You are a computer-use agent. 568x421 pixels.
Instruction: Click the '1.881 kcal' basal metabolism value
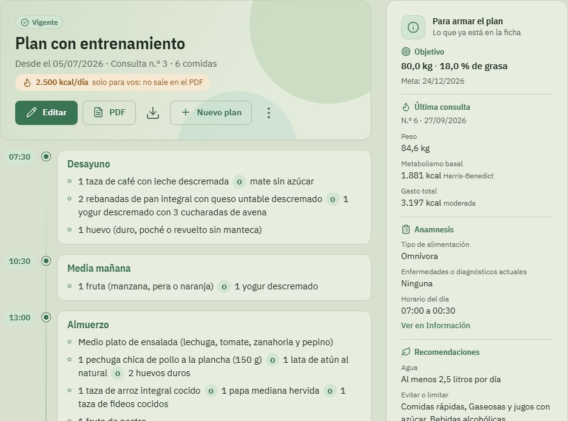[x=421, y=175]
